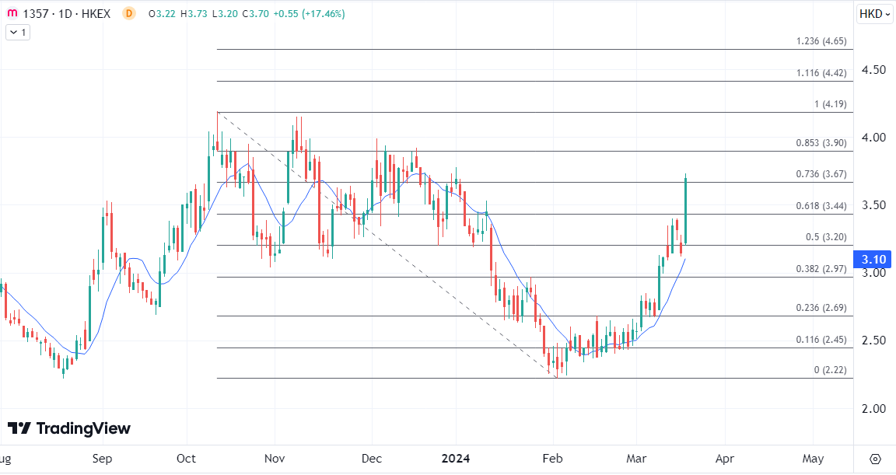Image resolution: width=896 pixels, height=475 pixels.
Task: Click the 0.5 (3.20) retracement label
Action: pyautogui.click(x=827, y=237)
